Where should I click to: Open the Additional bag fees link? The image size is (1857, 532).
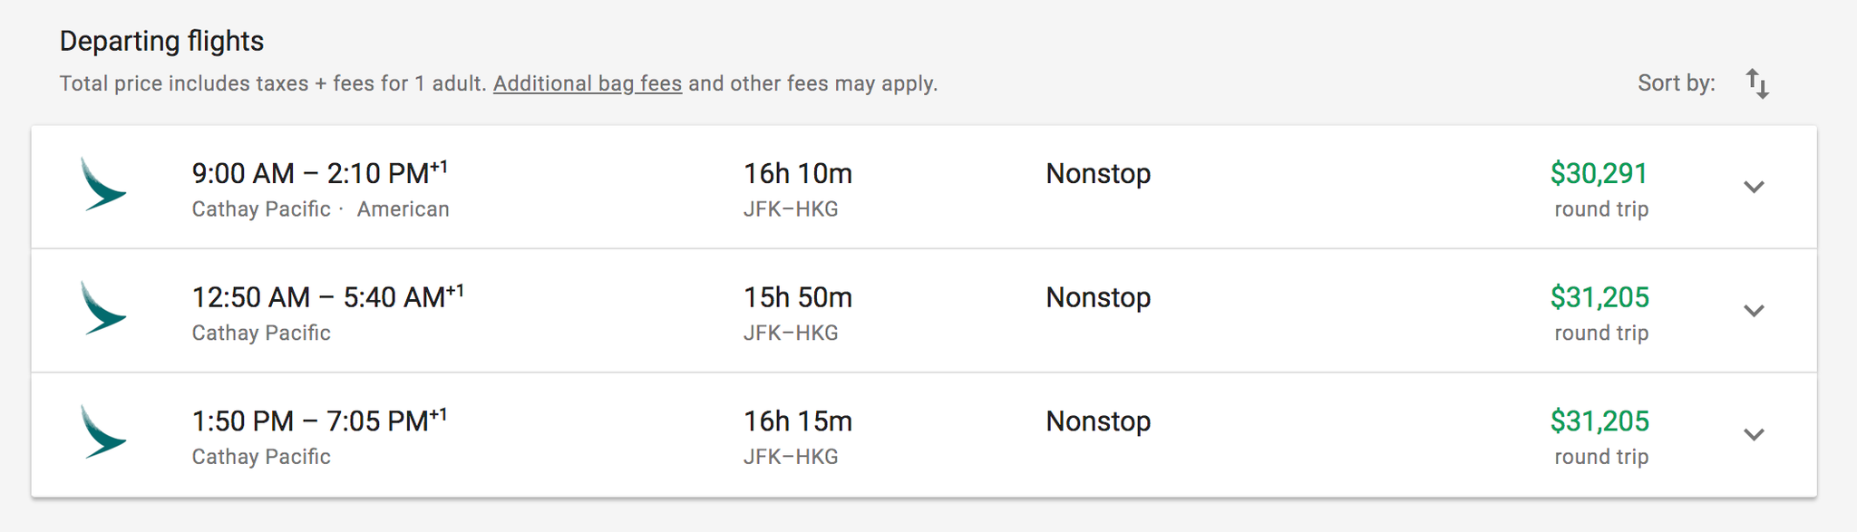pyautogui.click(x=587, y=84)
